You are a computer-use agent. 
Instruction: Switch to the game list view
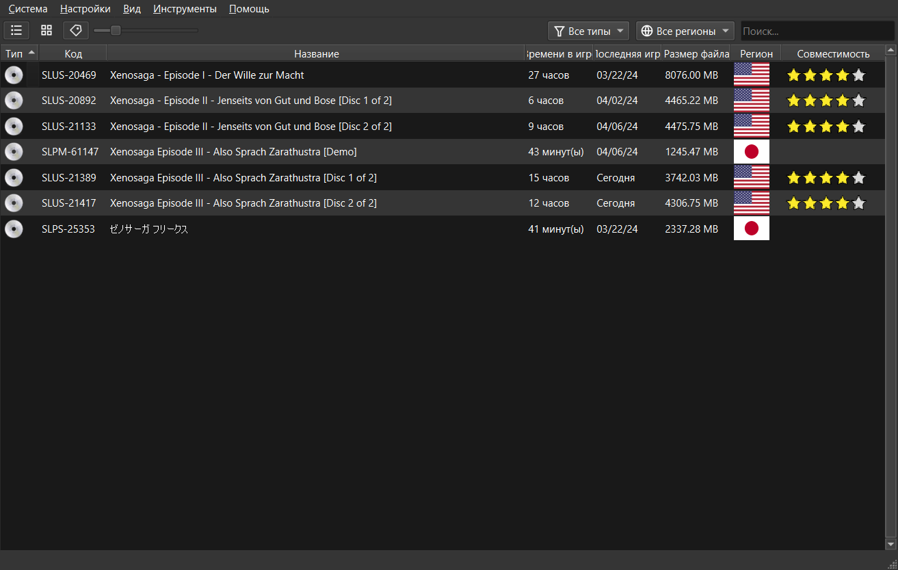click(x=16, y=30)
